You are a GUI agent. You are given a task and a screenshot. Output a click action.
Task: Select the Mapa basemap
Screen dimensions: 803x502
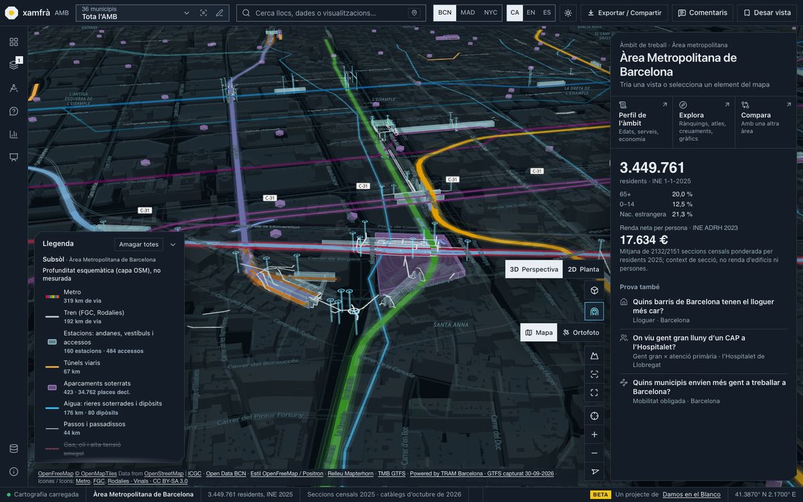coord(539,333)
